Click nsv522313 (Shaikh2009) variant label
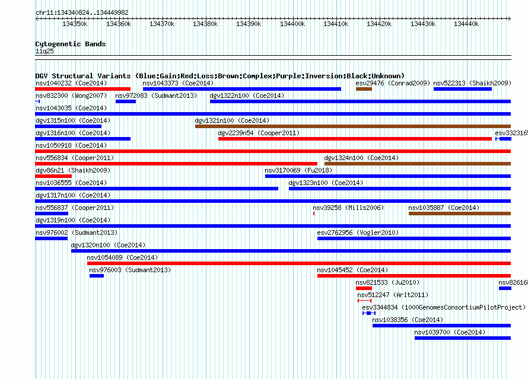 472,83
